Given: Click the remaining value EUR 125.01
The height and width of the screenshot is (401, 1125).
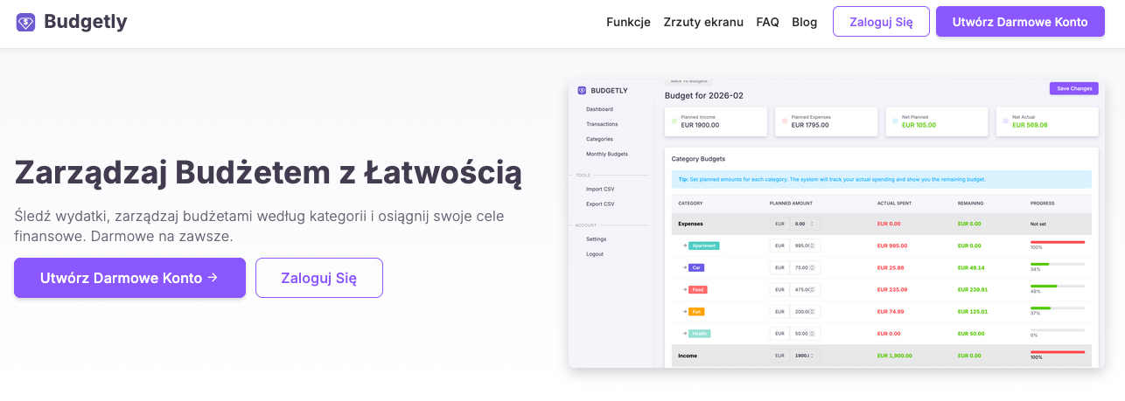Looking at the screenshot, I should pyautogui.click(x=973, y=311).
